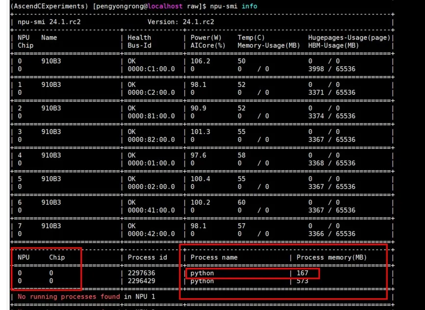Click the 'Health' column header
This screenshot has width=425, height=310.
[x=139, y=37]
